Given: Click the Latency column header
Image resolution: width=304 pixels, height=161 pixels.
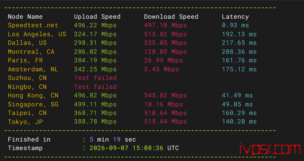Looking at the screenshot, I should click(235, 17).
